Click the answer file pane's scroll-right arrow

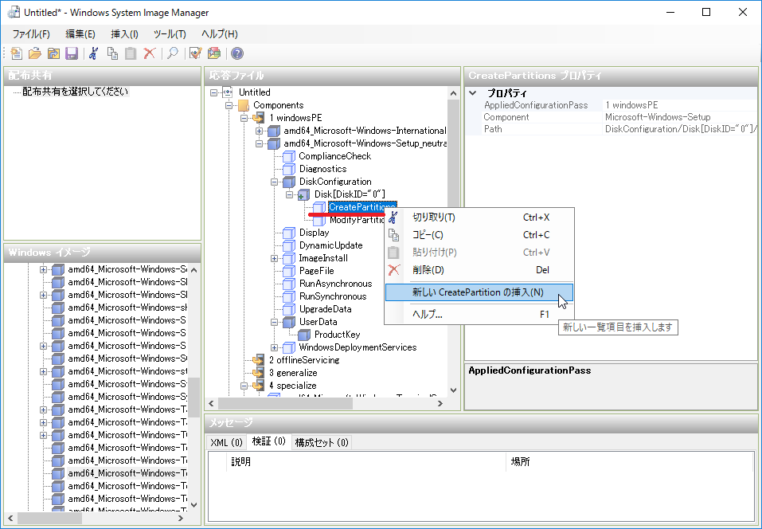[x=440, y=403]
